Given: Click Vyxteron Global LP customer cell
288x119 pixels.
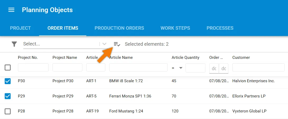Looking at the screenshot, I should tap(249, 111).
